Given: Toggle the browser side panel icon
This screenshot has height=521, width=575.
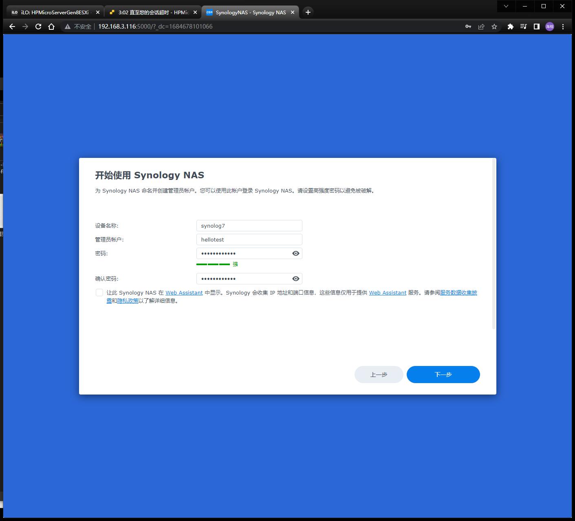Looking at the screenshot, I should pyautogui.click(x=536, y=27).
